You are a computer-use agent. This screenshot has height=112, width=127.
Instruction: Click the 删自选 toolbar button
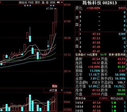pos(23,3)
